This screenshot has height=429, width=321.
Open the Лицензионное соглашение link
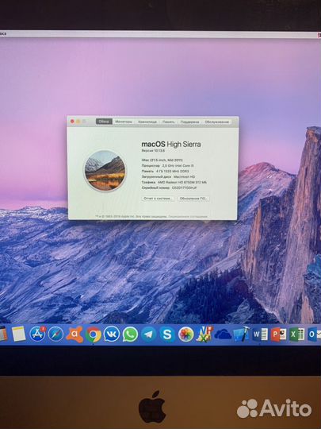(188, 216)
